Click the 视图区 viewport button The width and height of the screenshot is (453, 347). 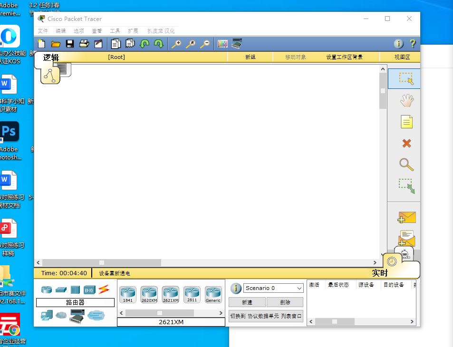coord(402,57)
